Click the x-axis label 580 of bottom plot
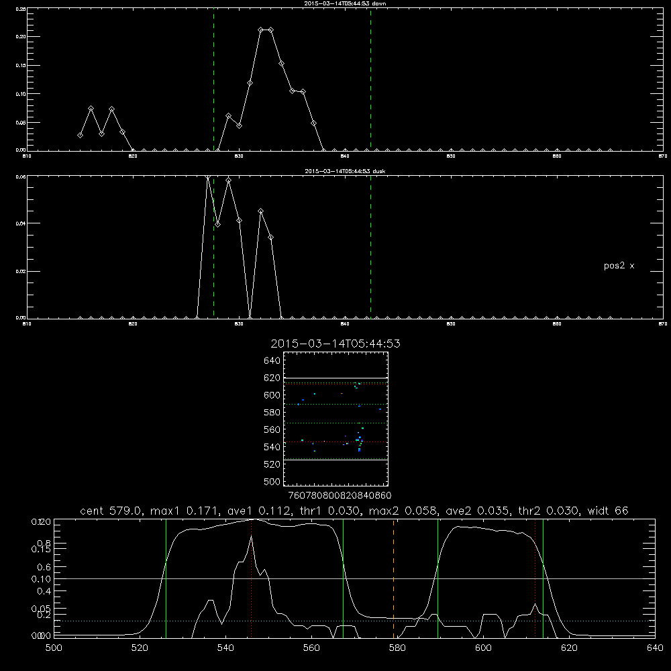 397,648
